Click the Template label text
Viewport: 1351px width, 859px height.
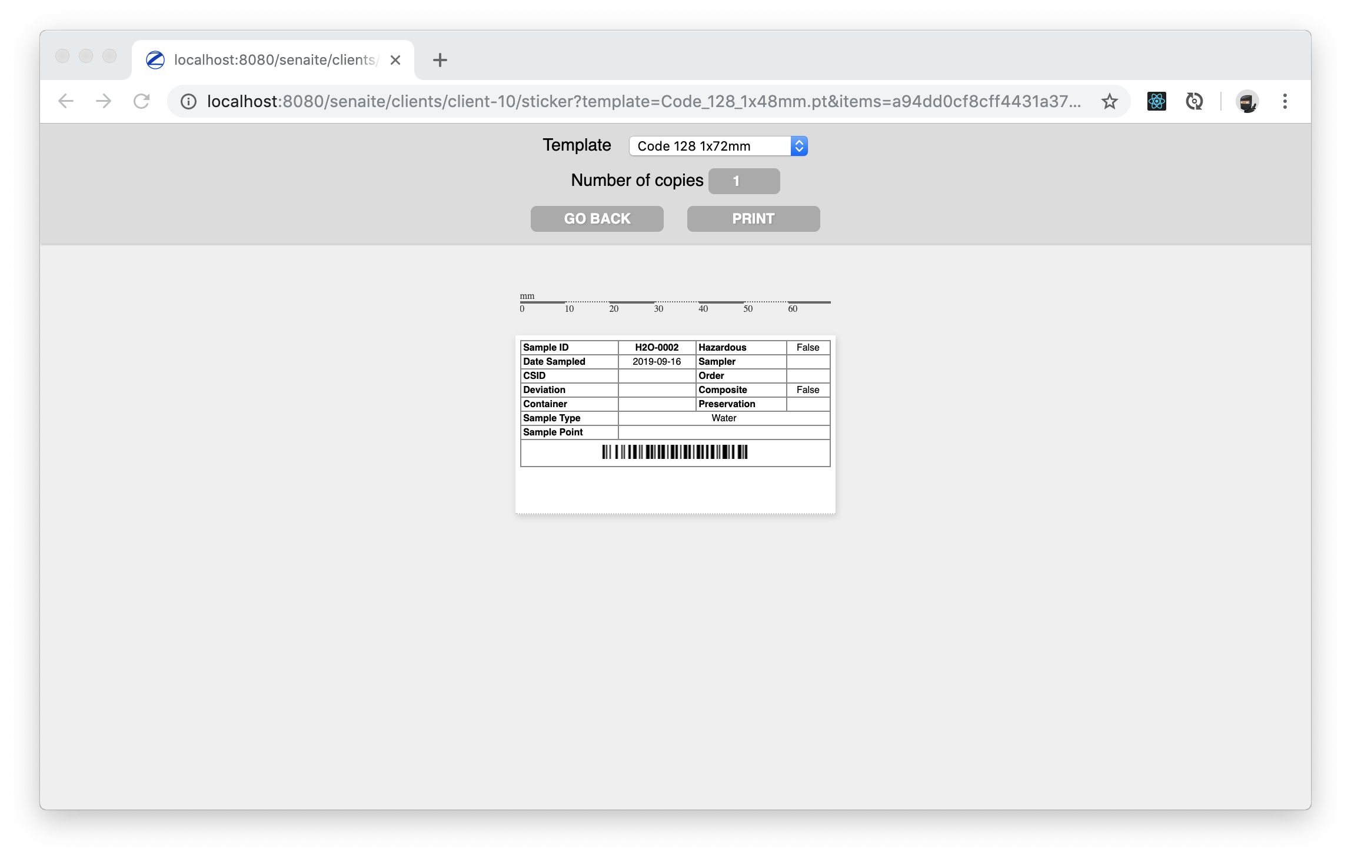577,145
